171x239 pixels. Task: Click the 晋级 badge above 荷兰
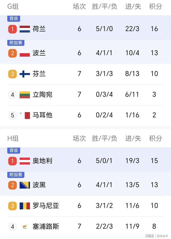13,18
